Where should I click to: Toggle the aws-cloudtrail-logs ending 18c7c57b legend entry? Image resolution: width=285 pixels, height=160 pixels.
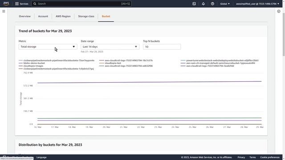[x=126, y=60]
